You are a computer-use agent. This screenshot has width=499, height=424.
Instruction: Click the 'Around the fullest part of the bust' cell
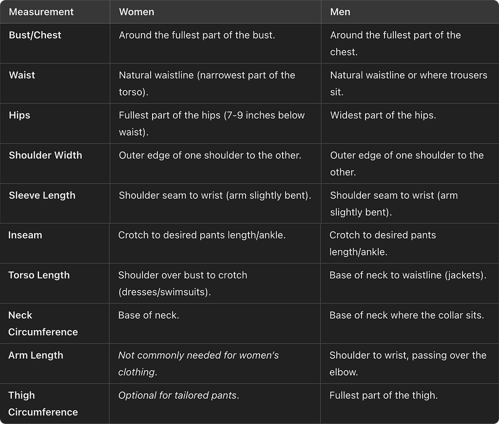pos(197,35)
